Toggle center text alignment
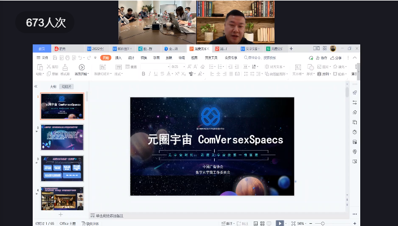Viewport: 398px width, 226px height. click(x=218, y=74)
